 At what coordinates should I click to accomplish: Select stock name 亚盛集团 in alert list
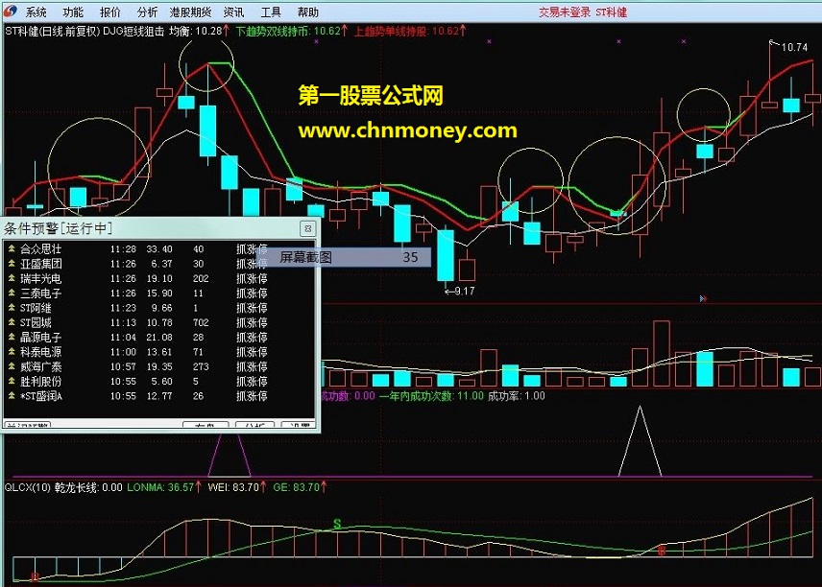(x=41, y=264)
